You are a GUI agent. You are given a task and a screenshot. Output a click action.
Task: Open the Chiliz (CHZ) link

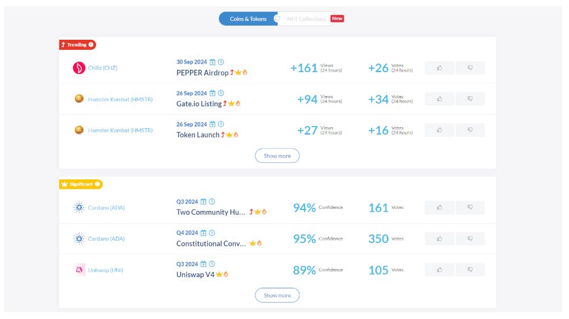[102, 68]
